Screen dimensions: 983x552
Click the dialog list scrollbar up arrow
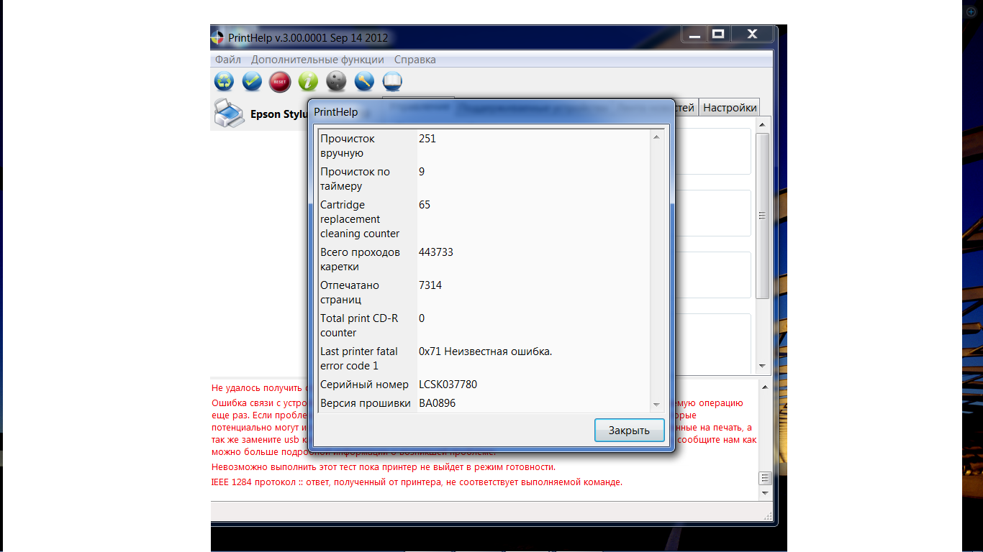pyautogui.click(x=656, y=137)
